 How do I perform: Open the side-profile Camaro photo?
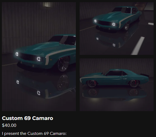(117, 85)
